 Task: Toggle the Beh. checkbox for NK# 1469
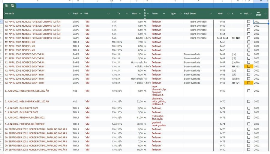click(x=249, y=91)
